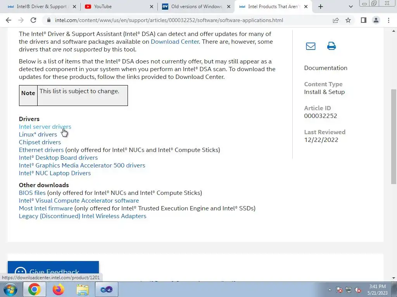The height and width of the screenshot is (297, 397).
Task: Open the Linux* drivers link
Action: (38, 135)
